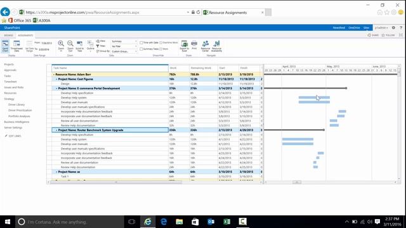
Task: Open the Outline levels button
Action: (90, 46)
